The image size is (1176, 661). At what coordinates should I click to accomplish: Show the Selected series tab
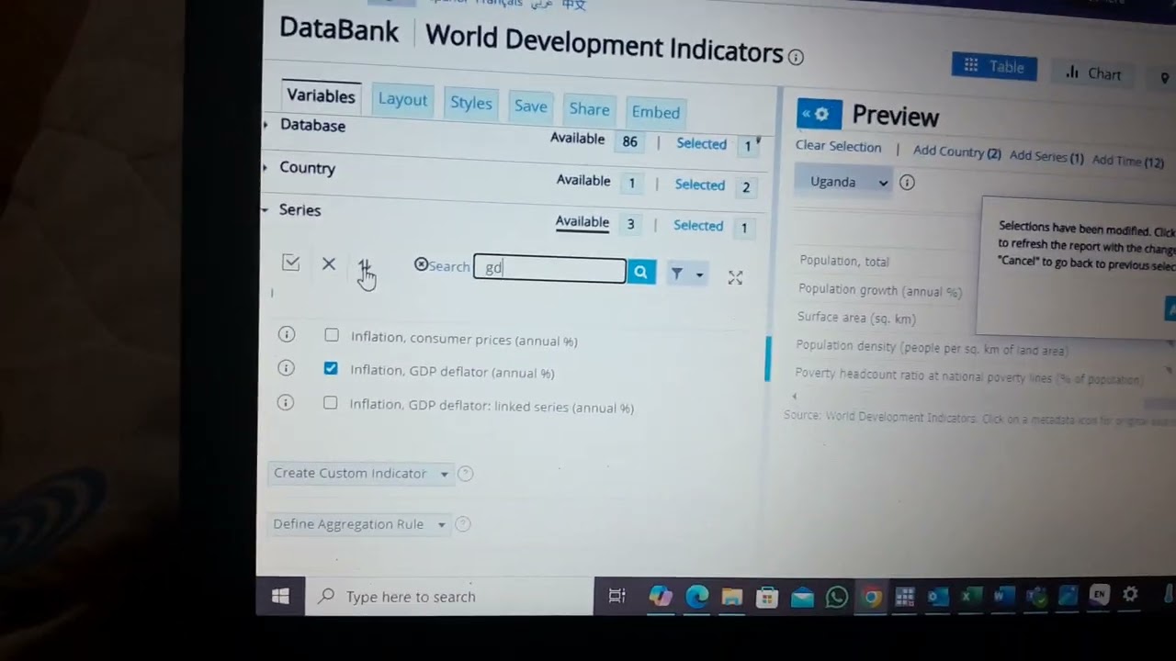pyautogui.click(x=698, y=226)
